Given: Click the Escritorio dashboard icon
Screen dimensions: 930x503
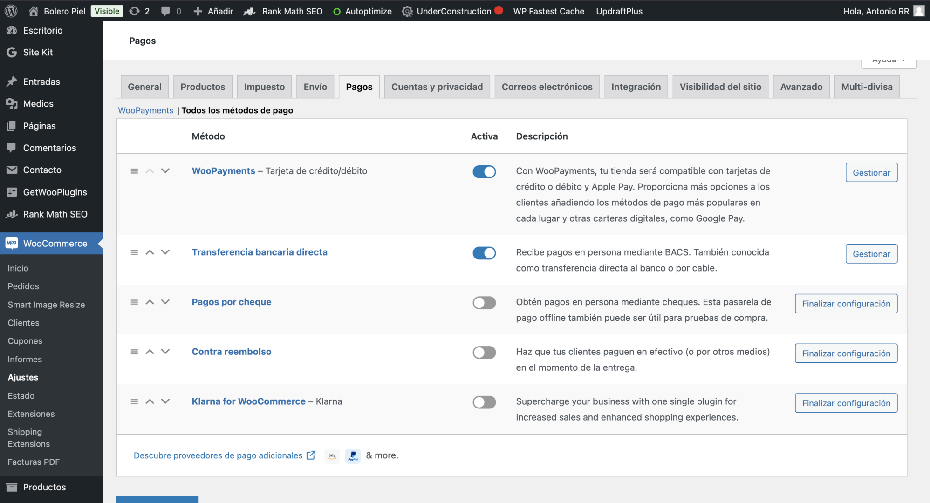Looking at the screenshot, I should point(12,30).
